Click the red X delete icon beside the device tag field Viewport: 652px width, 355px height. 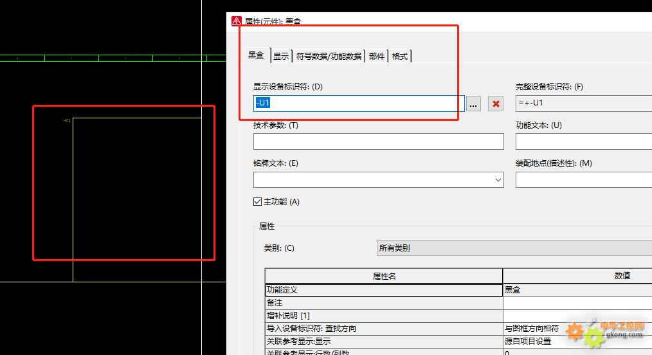coord(496,104)
